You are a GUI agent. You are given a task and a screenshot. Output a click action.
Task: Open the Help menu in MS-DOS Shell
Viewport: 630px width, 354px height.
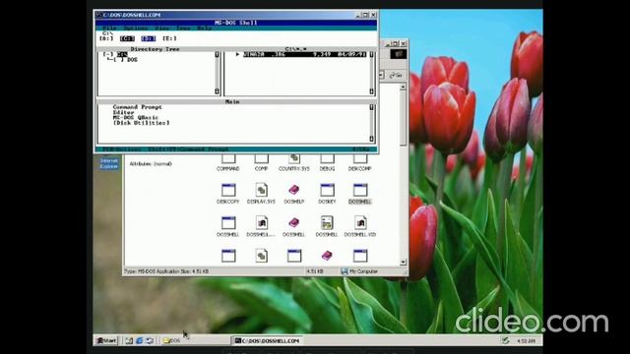coord(204,29)
